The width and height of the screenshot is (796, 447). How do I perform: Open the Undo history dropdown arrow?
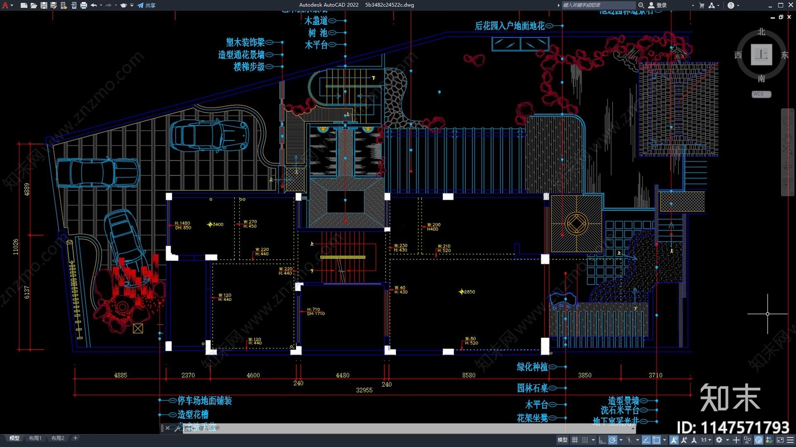click(x=101, y=5)
